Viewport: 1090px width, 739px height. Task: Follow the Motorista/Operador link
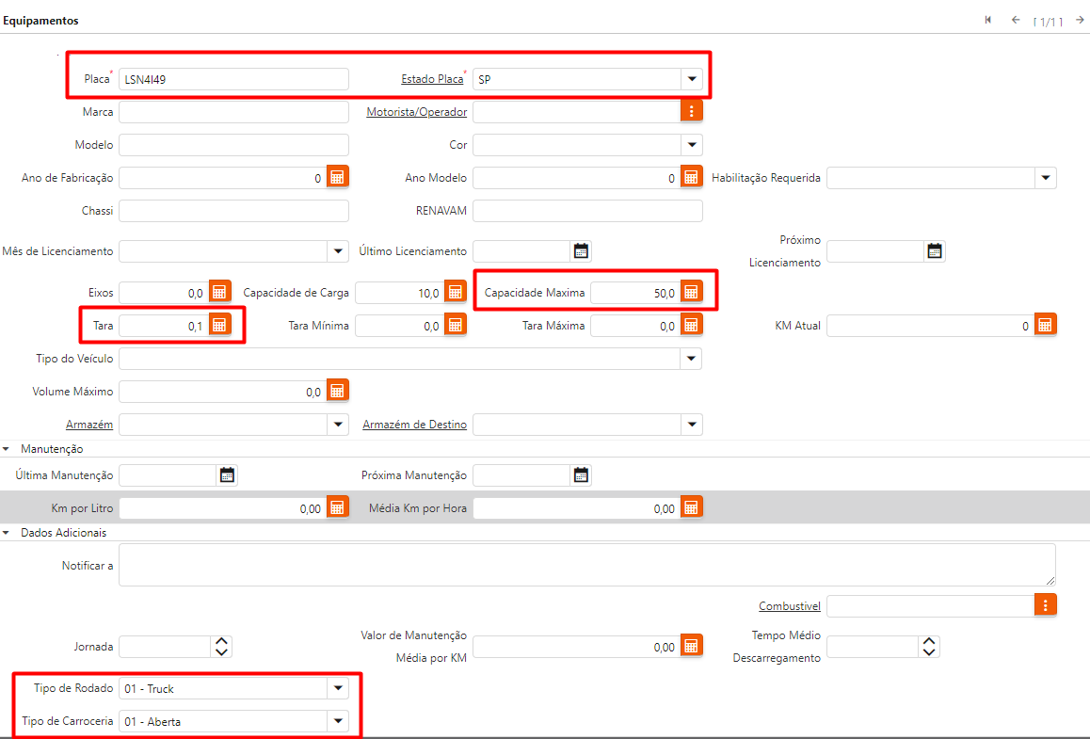click(416, 111)
